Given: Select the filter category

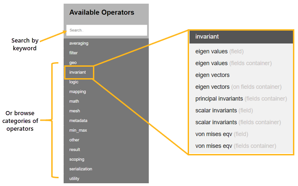Looking at the screenshot, I should pos(74,53).
